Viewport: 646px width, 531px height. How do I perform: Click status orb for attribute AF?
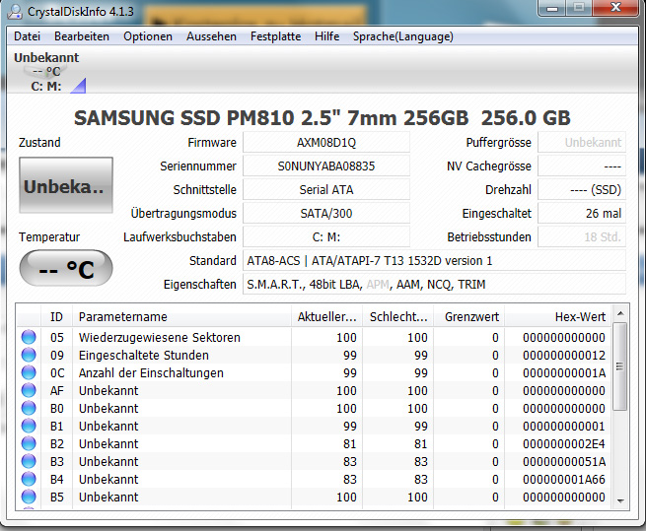(x=29, y=390)
